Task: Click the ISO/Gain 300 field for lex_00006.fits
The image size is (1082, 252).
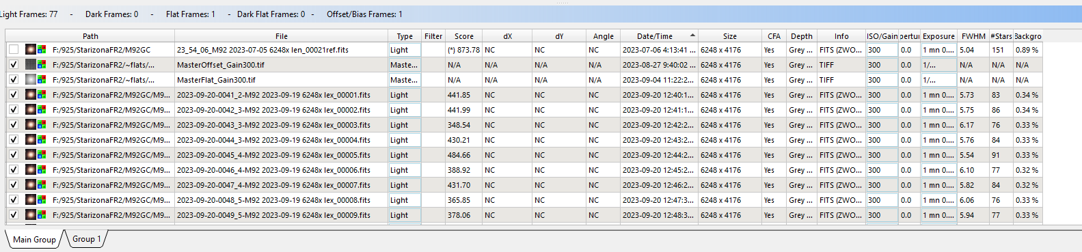Action: (x=881, y=170)
